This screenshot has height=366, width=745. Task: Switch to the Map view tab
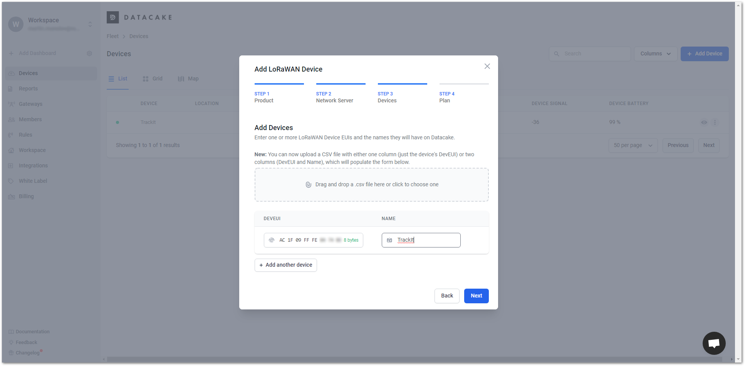click(188, 79)
